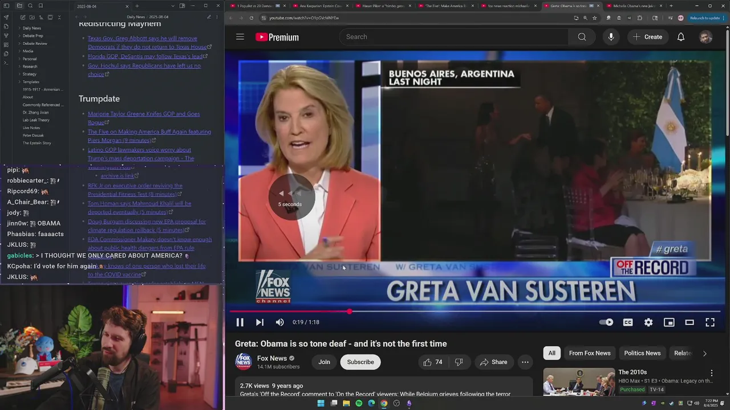Select the Politics News chip

click(642, 353)
